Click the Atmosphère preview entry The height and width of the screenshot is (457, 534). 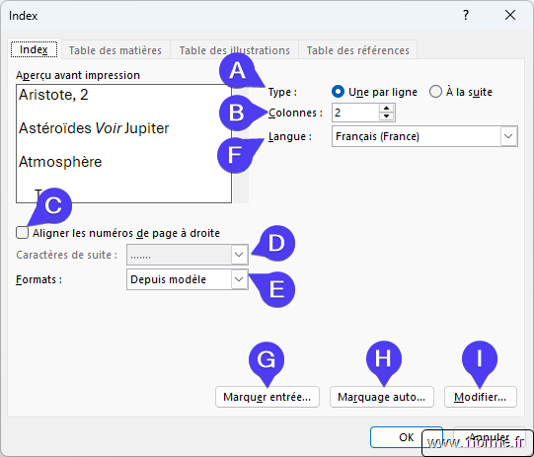click(60, 162)
